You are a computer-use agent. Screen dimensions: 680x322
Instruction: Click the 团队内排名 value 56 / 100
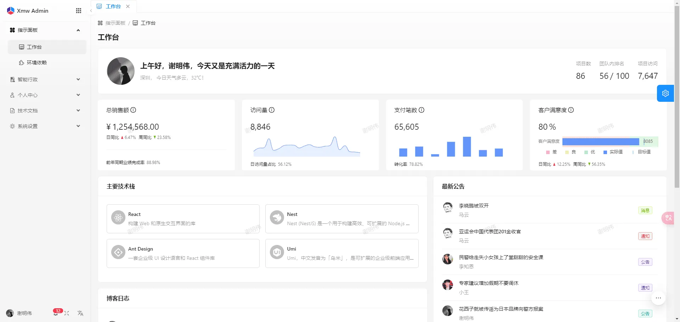tap(614, 76)
